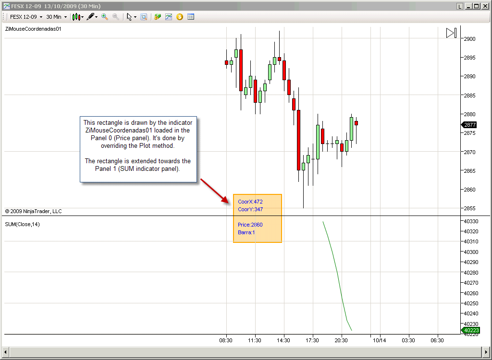Screen dimensions: 492x360
Task: Open the chart properties table icon
Action: click(x=190, y=17)
